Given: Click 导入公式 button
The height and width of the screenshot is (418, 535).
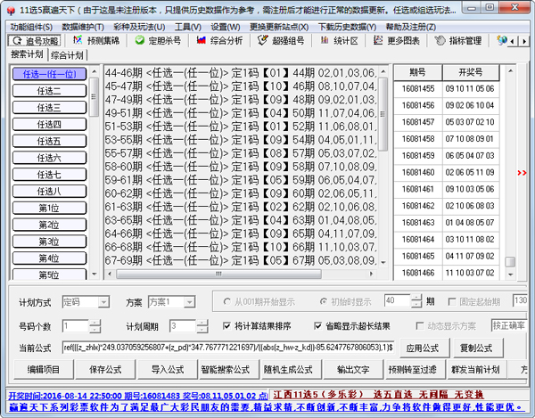Looking at the screenshot, I should [x=168, y=370].
